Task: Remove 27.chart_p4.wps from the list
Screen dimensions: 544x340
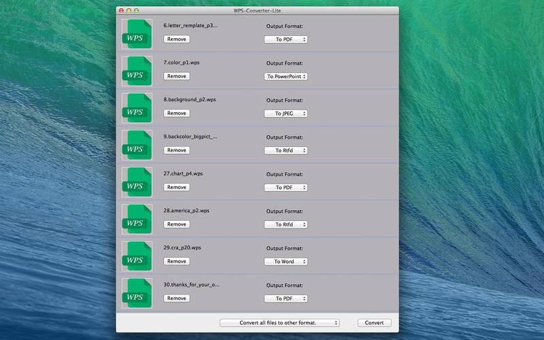Action: [x=177, y=187]
